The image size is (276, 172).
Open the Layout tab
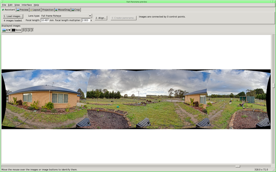click(x=36, y=10)
